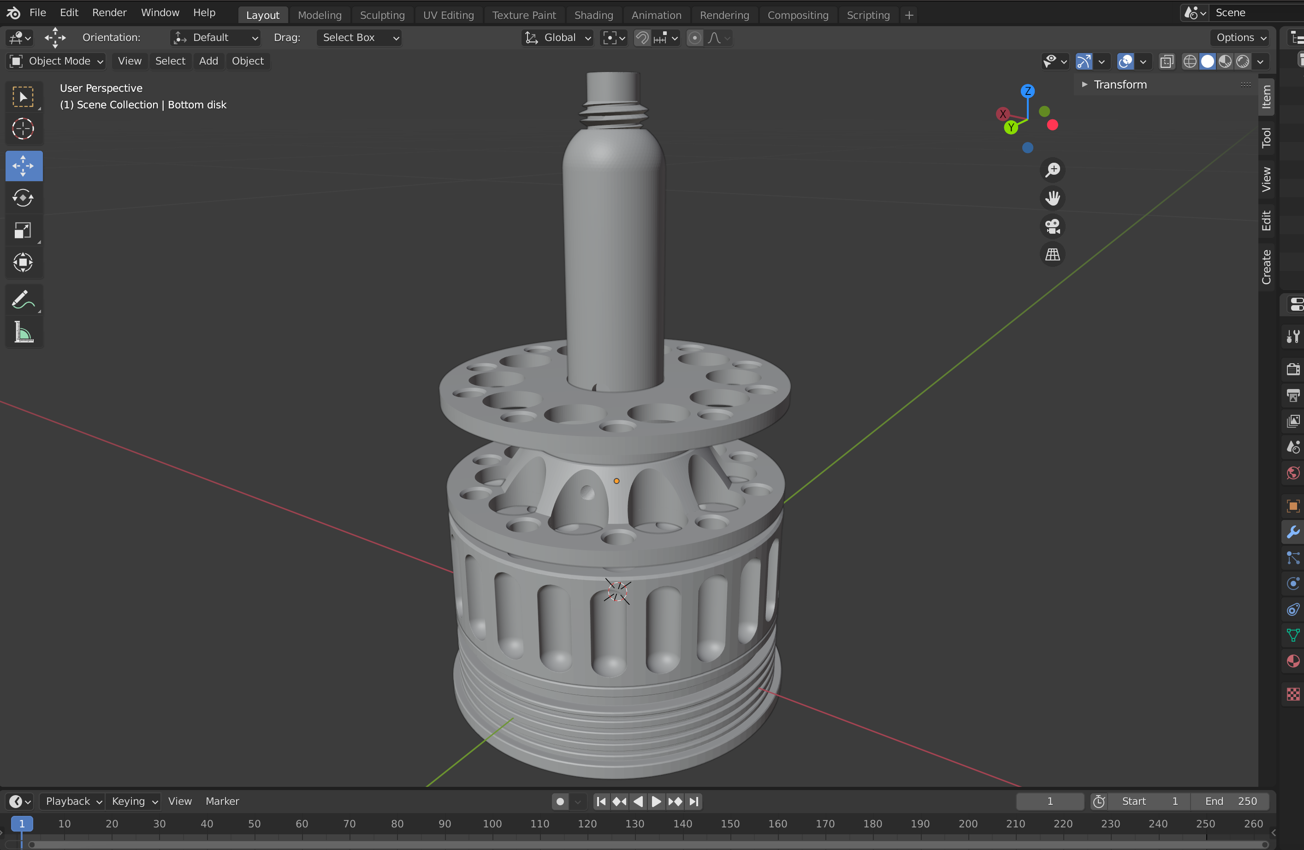Open the Object Data green triangle icon
Viewport: 1304px width, 850px height.
(x=1293, y=635)
